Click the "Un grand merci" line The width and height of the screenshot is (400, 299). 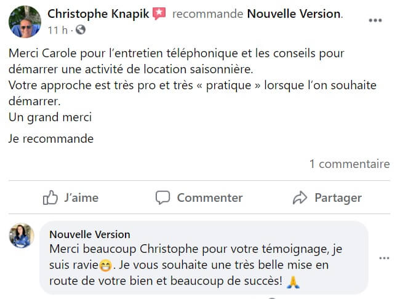(x=50, y=116)
